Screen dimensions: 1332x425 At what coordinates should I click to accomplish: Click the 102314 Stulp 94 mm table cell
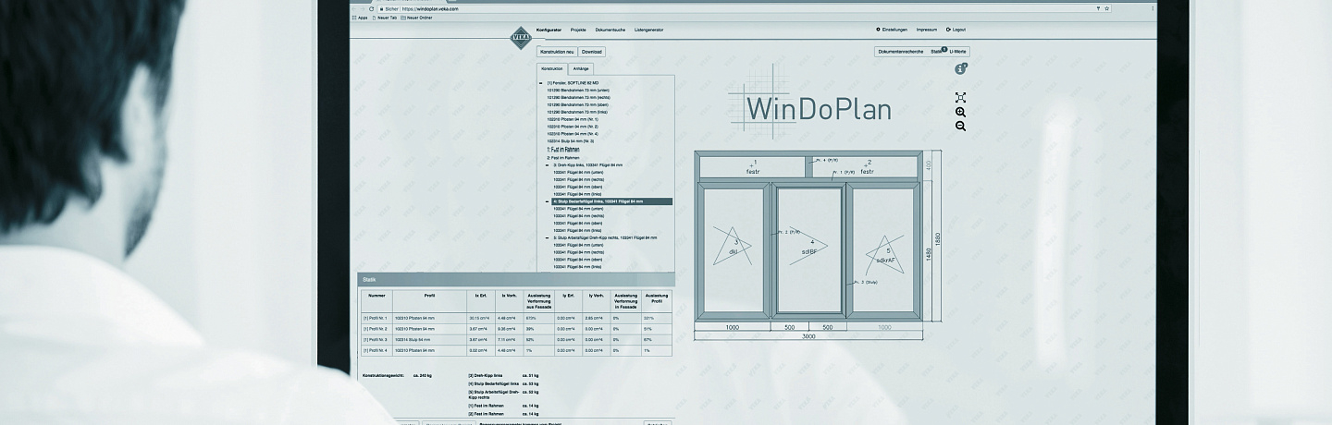pyautogui.click(x=430, y=339)
